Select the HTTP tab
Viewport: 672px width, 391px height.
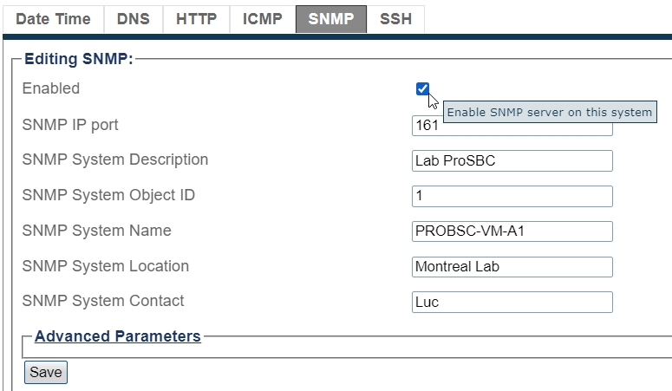coord(196,19)
